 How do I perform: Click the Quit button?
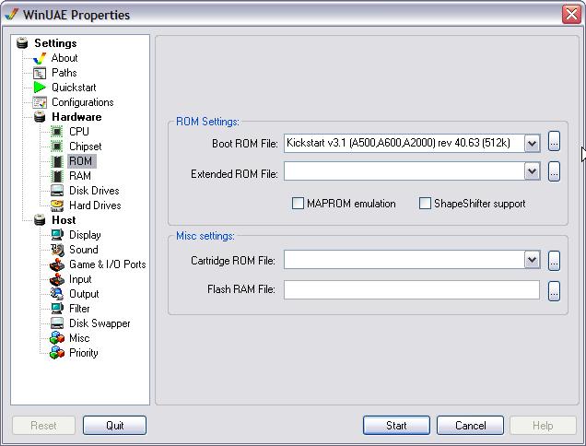pyautogui.click(x=115, y=426)
